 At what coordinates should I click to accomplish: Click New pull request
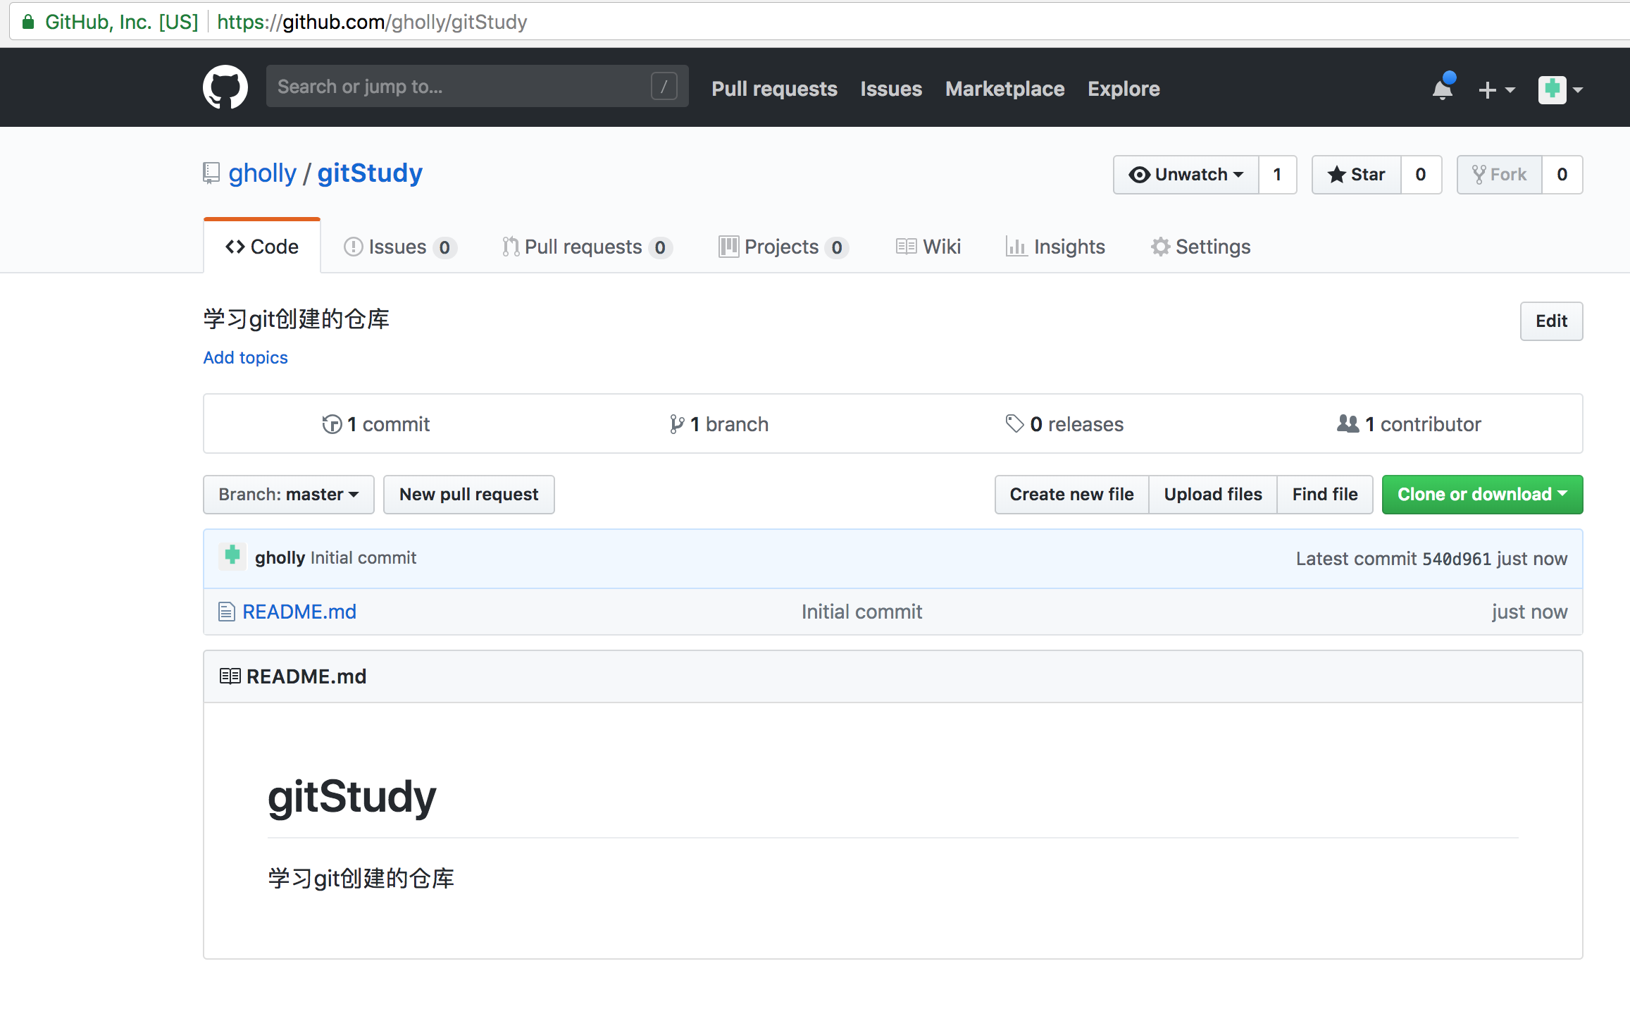(x=469, y=495)
